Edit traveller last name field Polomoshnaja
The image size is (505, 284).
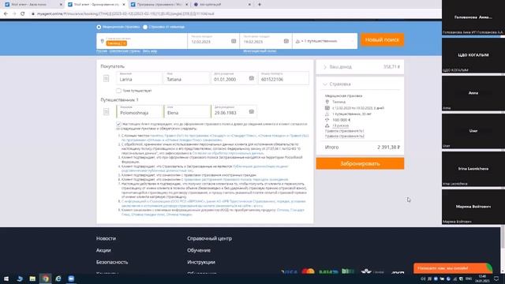click(140, 112)
